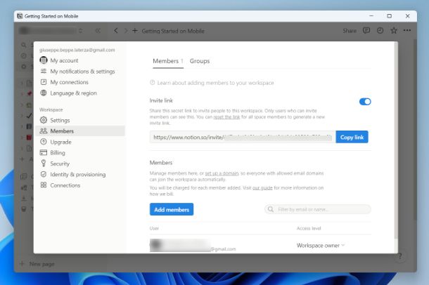Image resolution: width=429 pixels, height=285 pixels.
Task: Click the sliders icon beside notifications
Action: pos(44,71)
